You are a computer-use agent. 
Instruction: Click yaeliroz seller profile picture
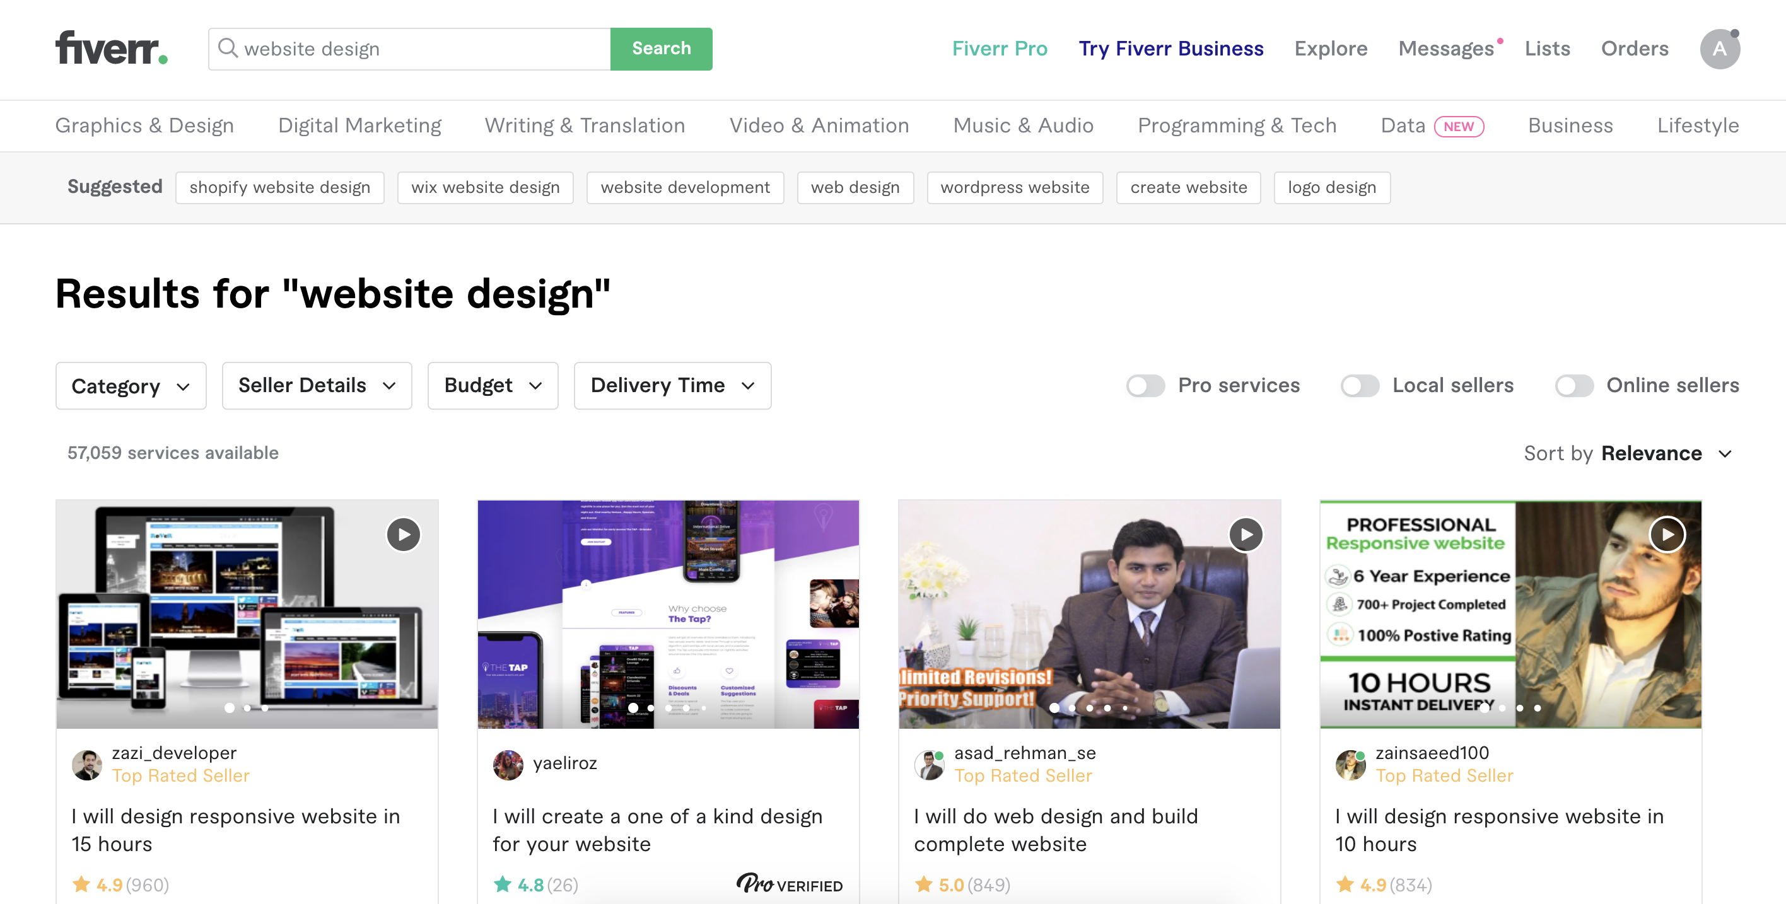coord(508,764)
